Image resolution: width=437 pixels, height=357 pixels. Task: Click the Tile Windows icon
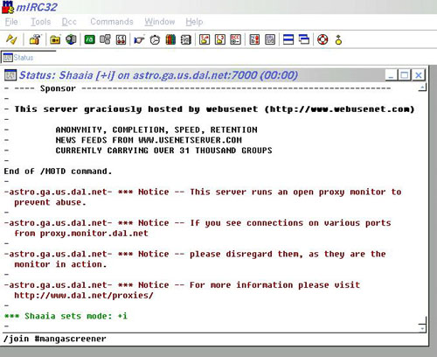point(288,39)
